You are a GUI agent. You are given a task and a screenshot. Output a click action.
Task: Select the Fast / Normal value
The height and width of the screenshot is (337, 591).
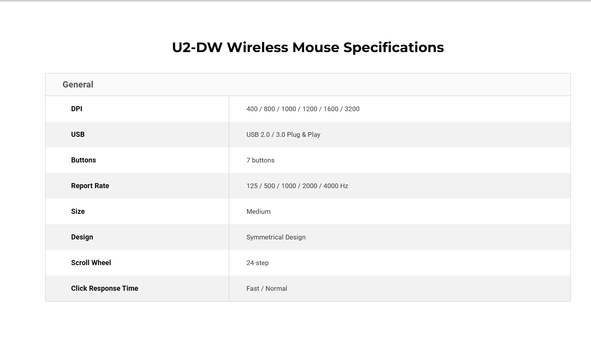(267, 288)
